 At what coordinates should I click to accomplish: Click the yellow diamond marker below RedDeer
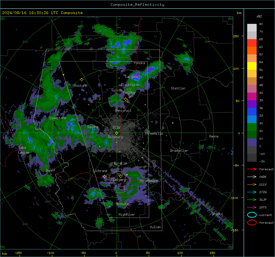pyautogui.click(x=126, y=99)
